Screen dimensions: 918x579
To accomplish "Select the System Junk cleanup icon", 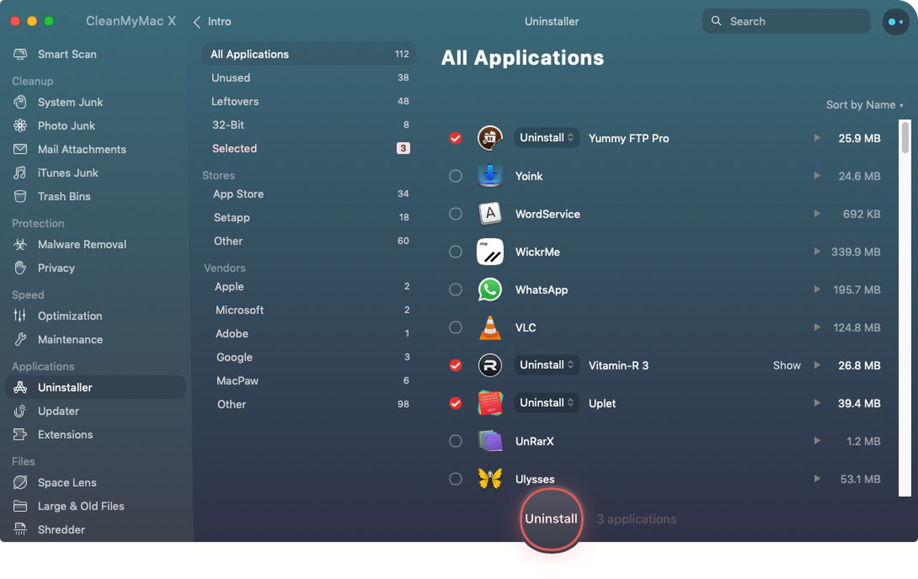I will click(x=20, y=102).
